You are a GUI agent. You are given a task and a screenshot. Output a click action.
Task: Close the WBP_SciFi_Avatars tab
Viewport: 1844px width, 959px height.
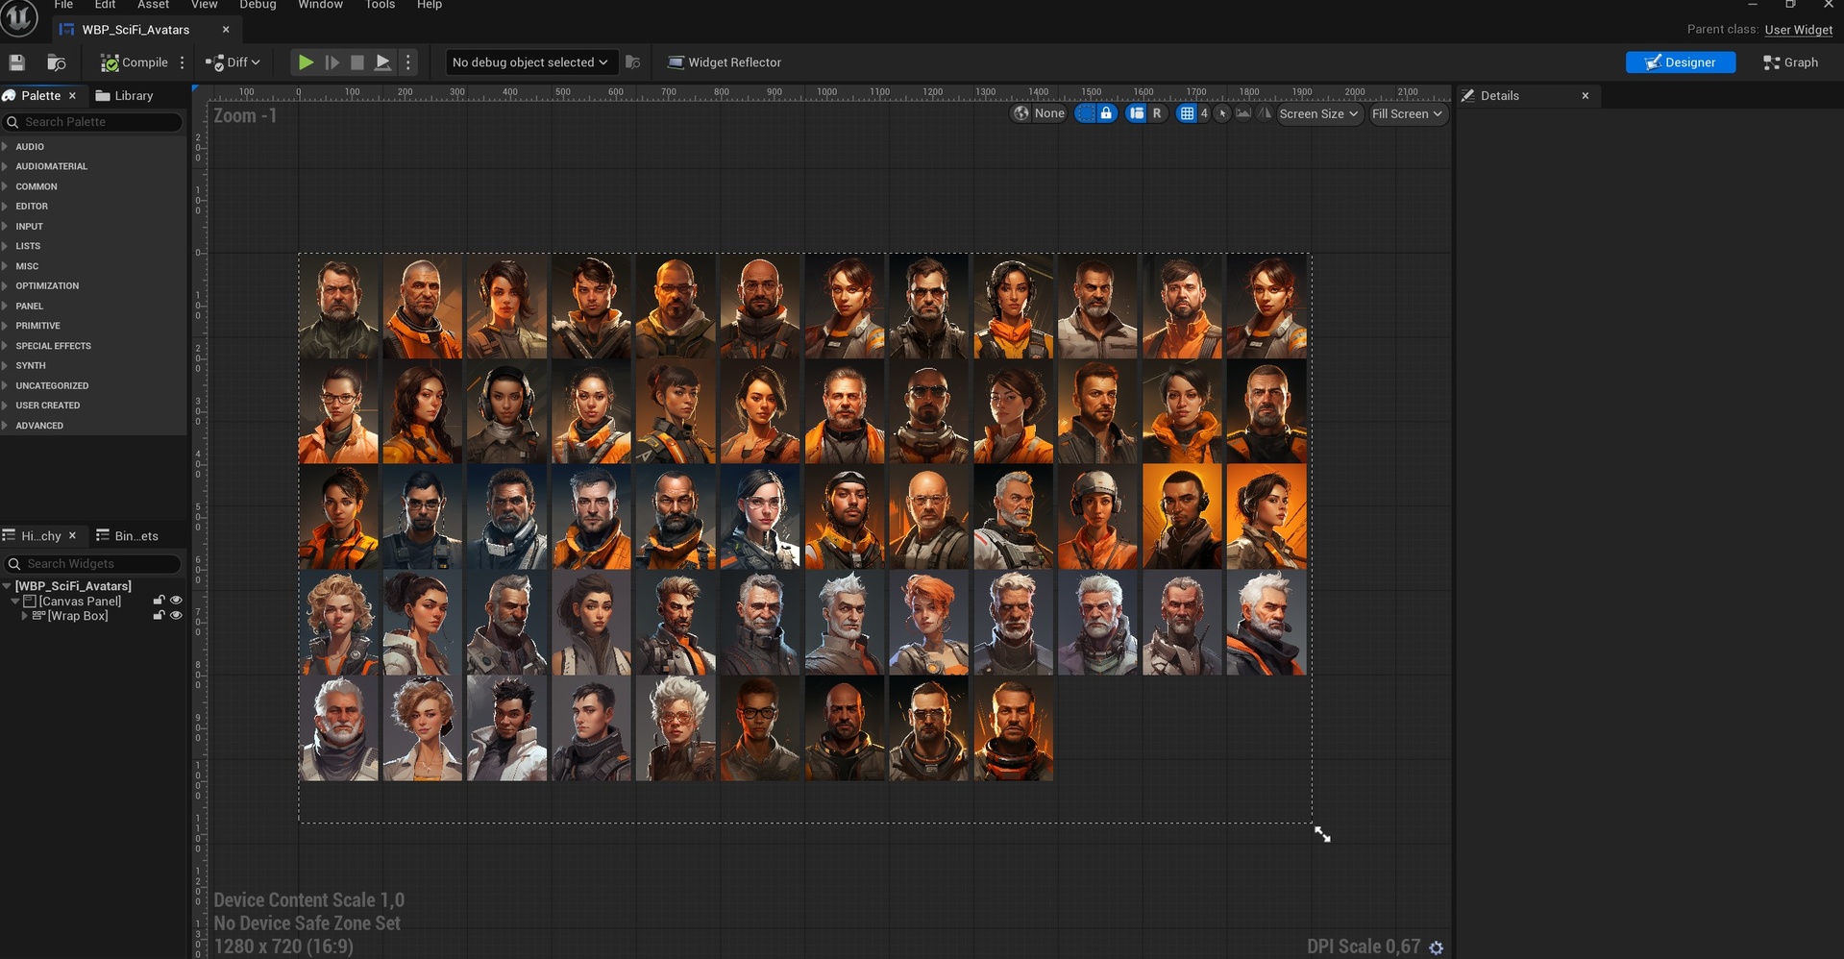226,30
